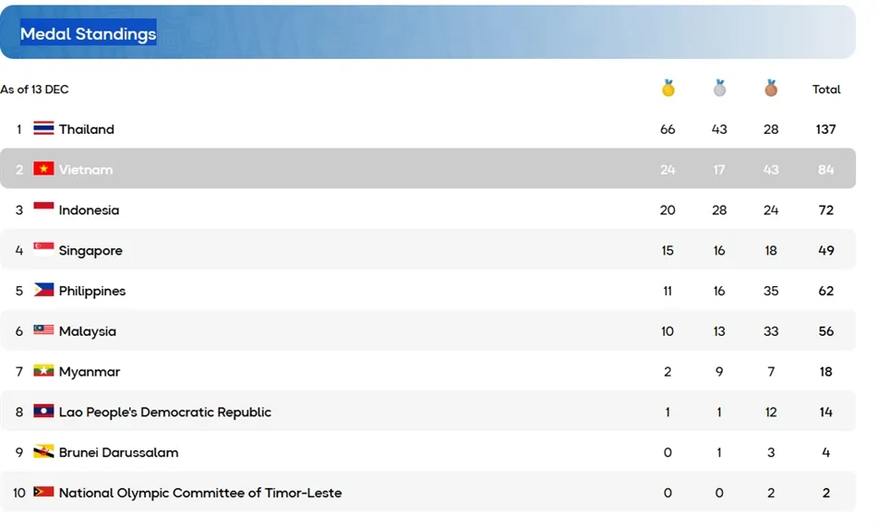Screen dimensions: 877x526
Task: Click the Philippines flag icon
Action: click(x=43, y=291)
